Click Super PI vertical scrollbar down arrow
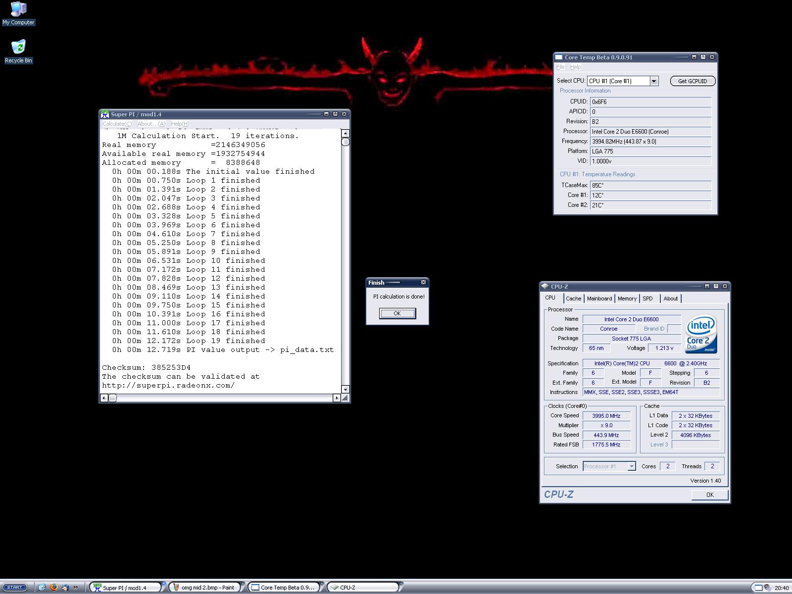792x594 pixels. [346, 390]
